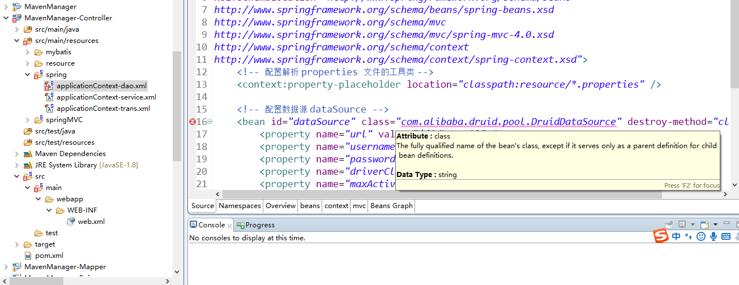
Task: Select the webapp folder in the tree
Action: point(70,199)
